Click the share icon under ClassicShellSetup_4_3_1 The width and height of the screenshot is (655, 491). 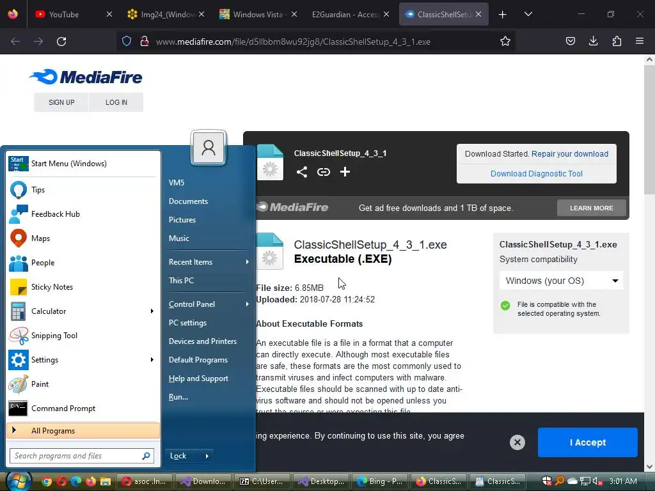click(302, 171)
